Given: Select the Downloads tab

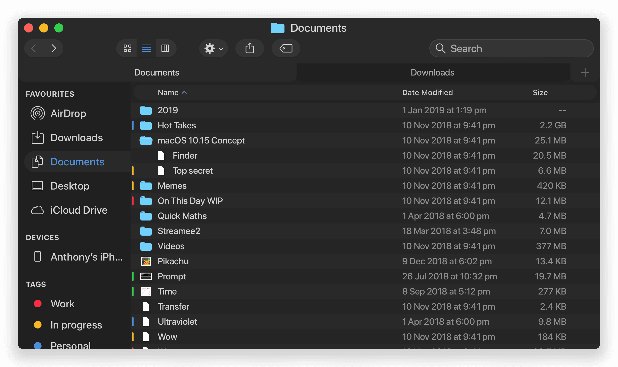Looking at the screenshot, I should pyautogui.click(x=432, y=72).
